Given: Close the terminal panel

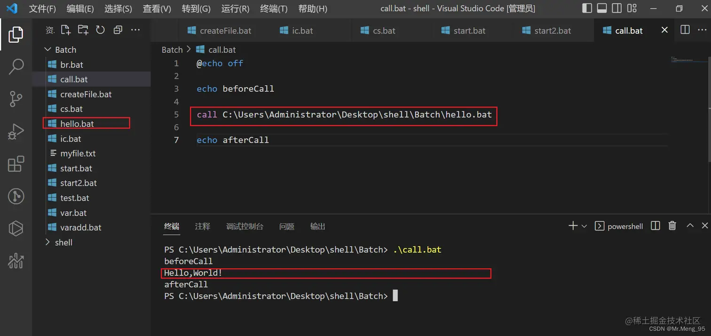Looking at the screenshot, I should point(704,226).
